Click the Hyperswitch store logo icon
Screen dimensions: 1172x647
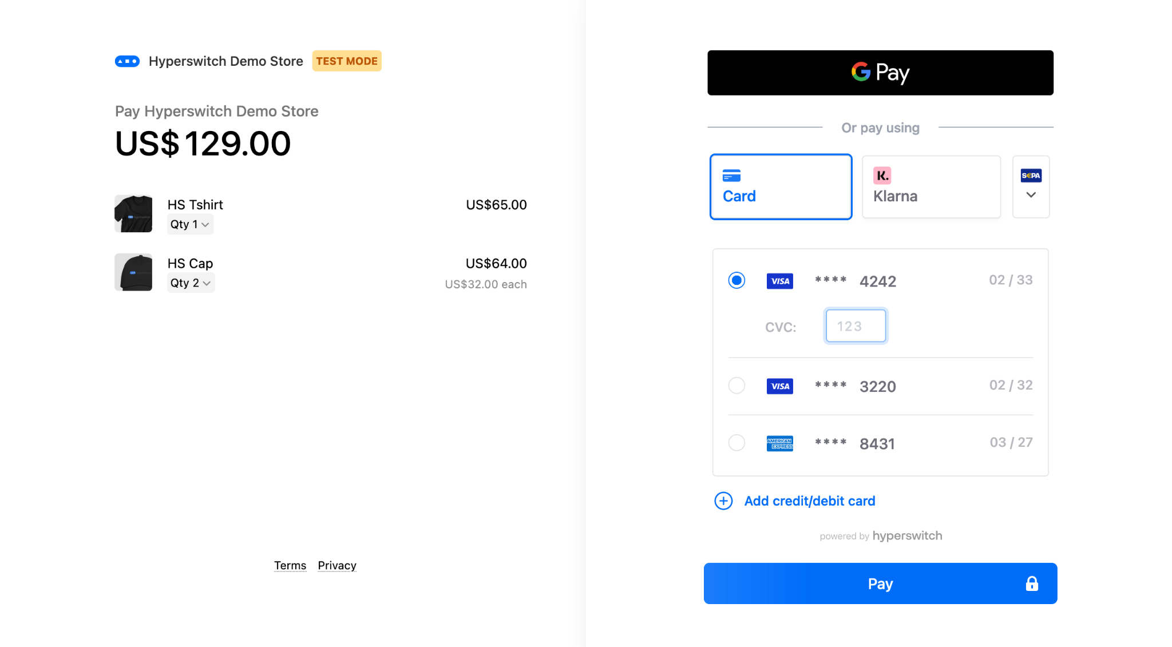point(127,61)
